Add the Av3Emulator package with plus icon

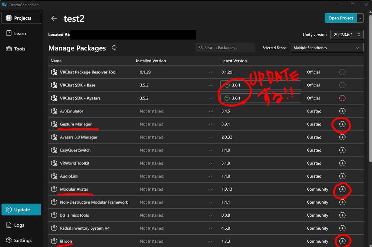[x=342, y=111]
